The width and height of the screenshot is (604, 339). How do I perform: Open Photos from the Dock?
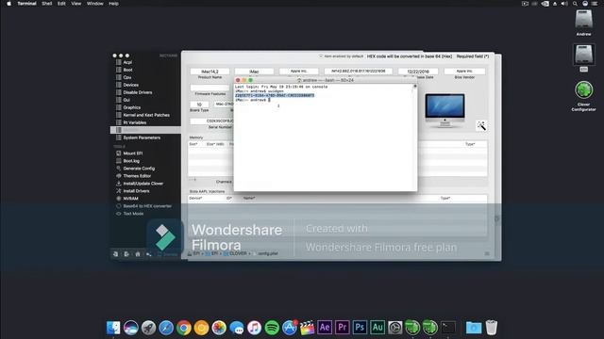pyautogui.click(x=219, y=328)
